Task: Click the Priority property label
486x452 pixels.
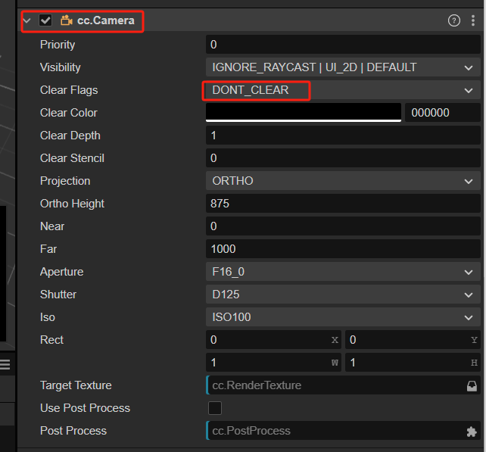Action: click(58, 45)
